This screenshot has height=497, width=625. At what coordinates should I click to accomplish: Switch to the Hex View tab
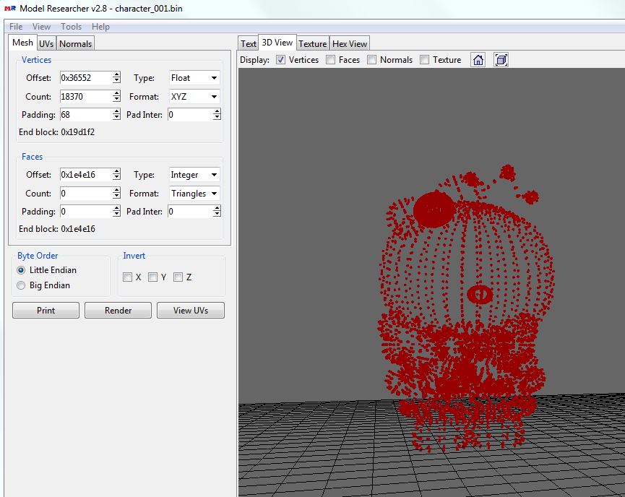click(x=350, y=44)
